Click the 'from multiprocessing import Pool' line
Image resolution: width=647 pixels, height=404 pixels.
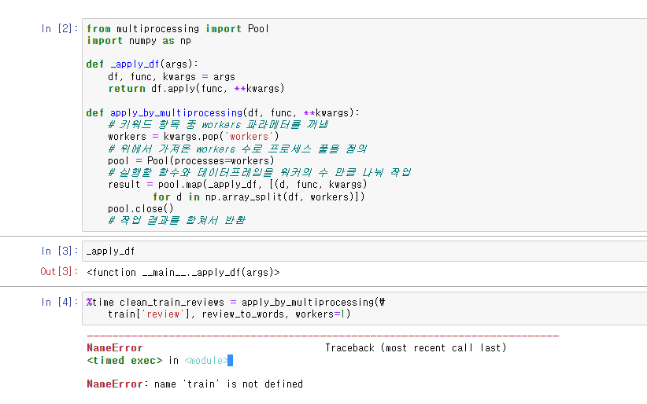click(178, 29)
